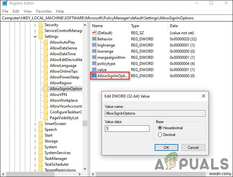Click the AllowSignInOpti... DWORD value icon
Image resolution: width=233 pixels, height=177 pixels.
(94, 76)
